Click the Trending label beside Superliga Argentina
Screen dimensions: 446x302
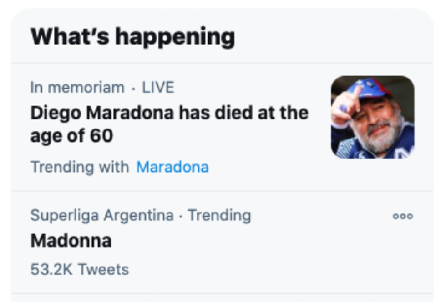(x=219, y=215)
